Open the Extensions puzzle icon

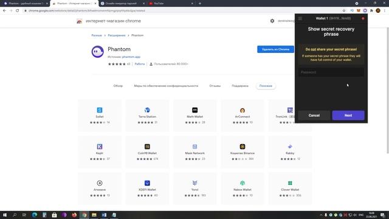click(371, 11)
